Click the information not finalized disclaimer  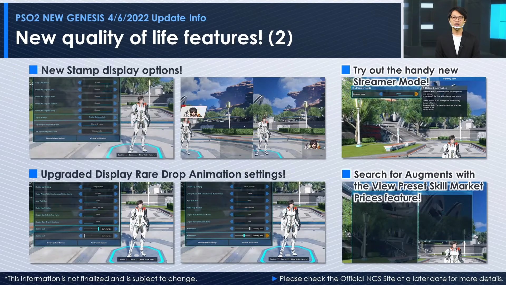tap(101, 279)
